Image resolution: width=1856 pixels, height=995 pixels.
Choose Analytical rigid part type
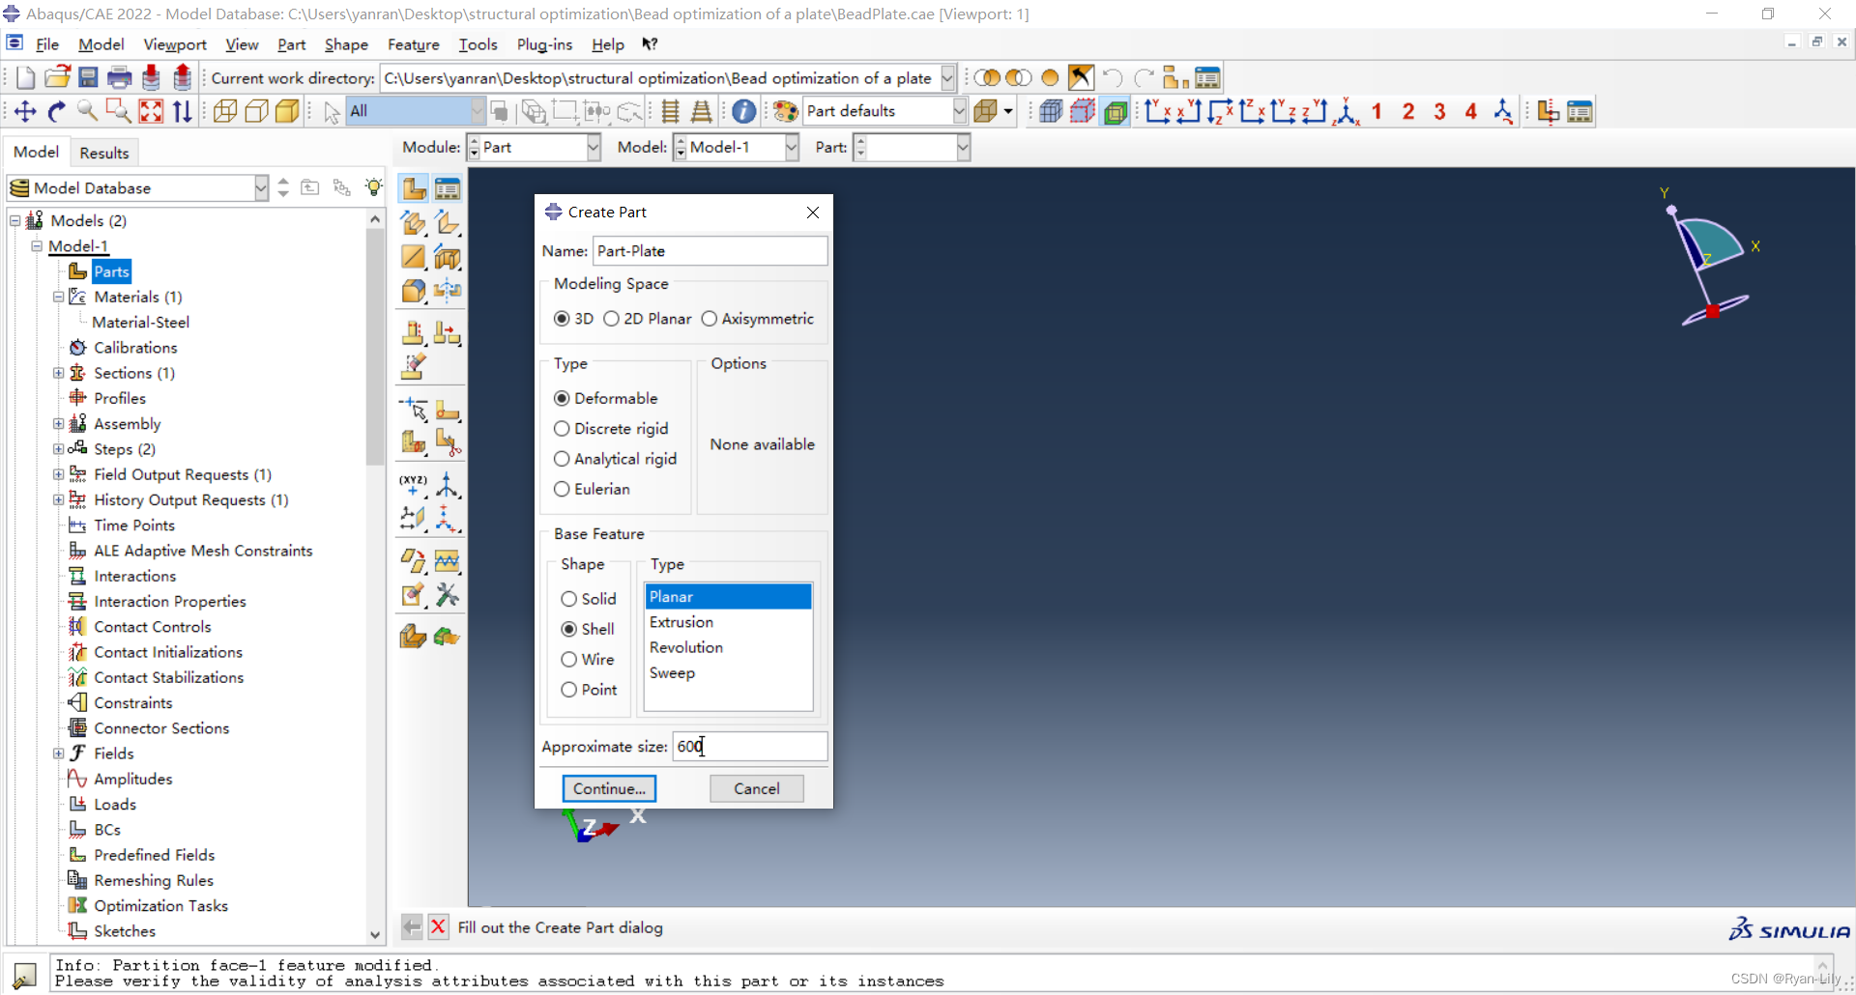(x=615, y=459)
